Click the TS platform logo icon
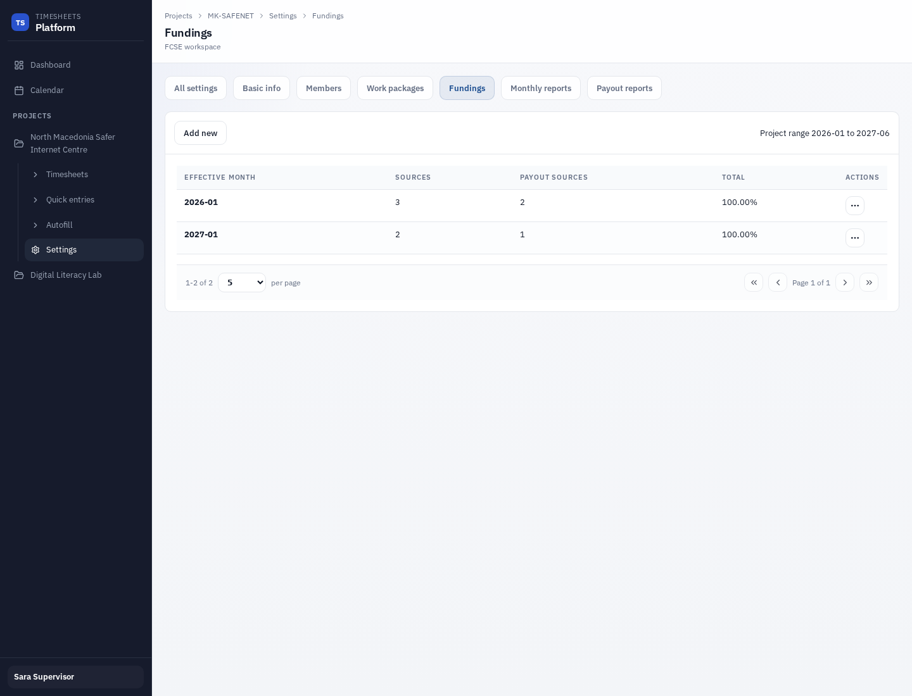The height and width of the screenshot is (696, 912). [20, 23]
